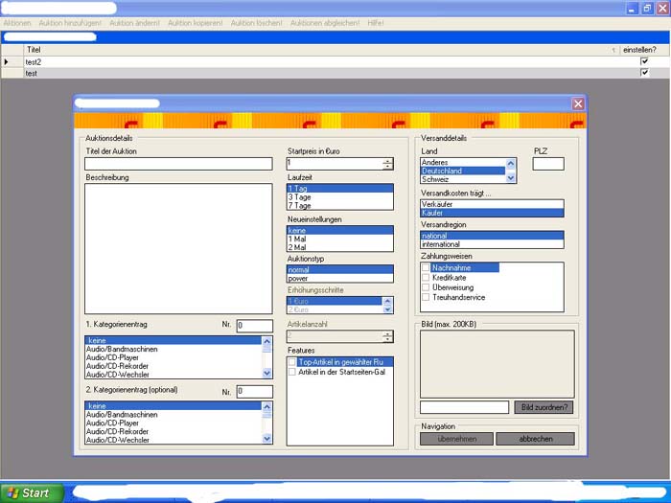Image resolution: width=671 pixels, height=503 pixels.
Task: Focus the Titel der Auktion text field
Action: (x=178, y=164)
